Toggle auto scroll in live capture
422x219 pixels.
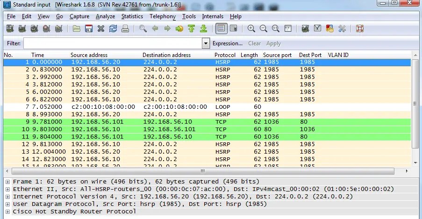pyautogui.click(x=234, y=28)
